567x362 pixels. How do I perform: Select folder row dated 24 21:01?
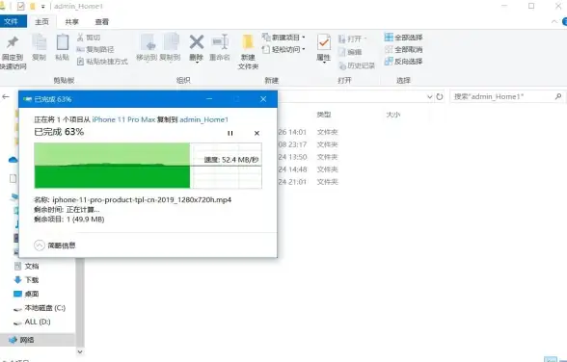pos(309,182)
